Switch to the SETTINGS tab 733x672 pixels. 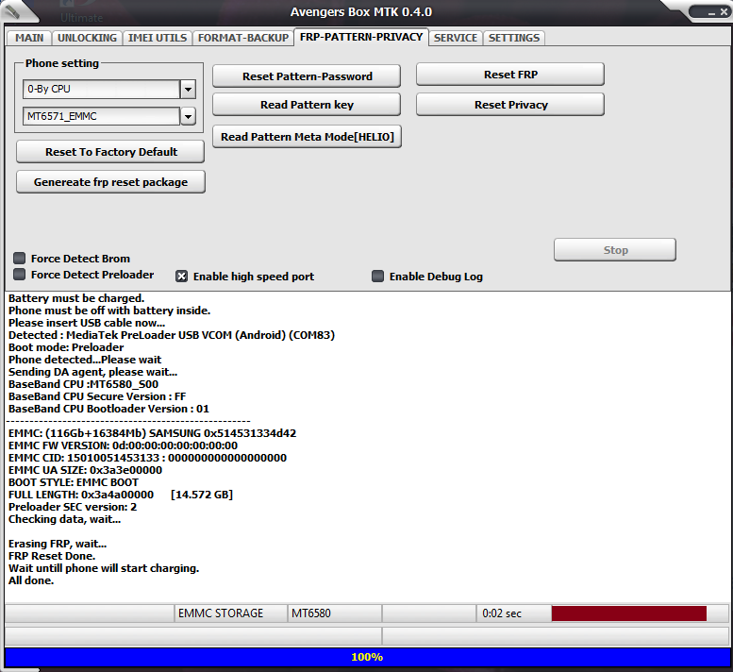514,38
